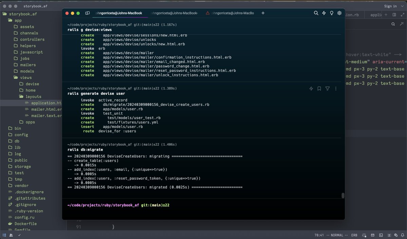Open mailer.html.erb in layouts
This screenshot has width=407, height=239.
[43, 109]
